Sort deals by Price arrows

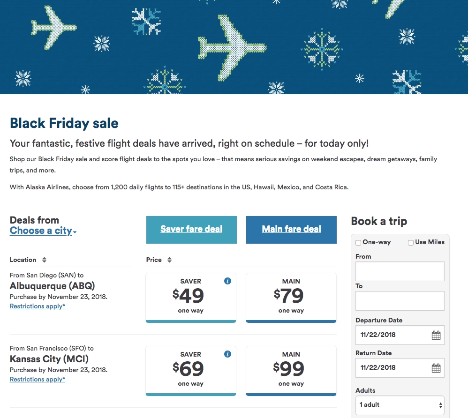click(169, 260)
